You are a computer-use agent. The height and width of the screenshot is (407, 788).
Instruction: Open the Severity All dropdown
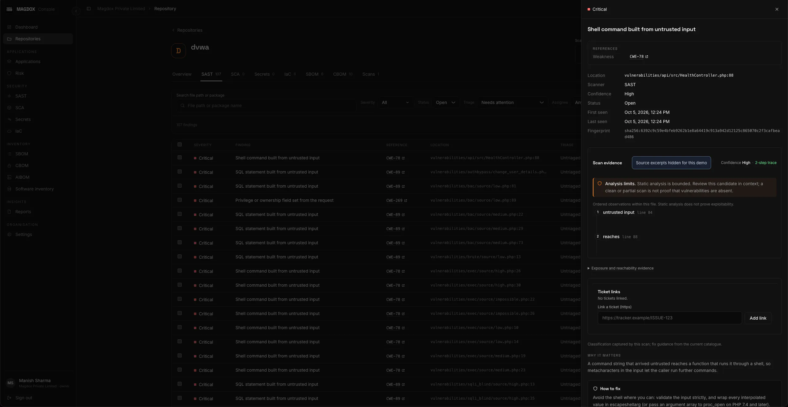tap(395, 102)
